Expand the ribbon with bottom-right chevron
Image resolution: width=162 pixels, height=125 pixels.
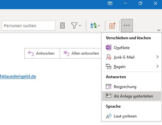(x=159, y=30)
